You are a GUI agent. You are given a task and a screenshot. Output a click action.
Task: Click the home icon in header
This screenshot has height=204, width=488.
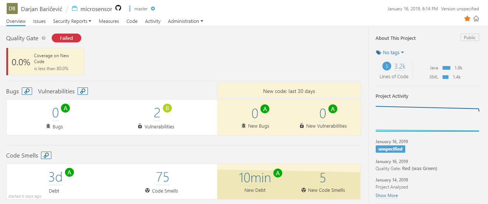[476, 18]
